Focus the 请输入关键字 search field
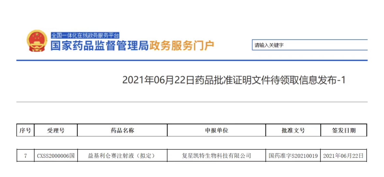Screen dimensions: 384x177 pos(309,45)
